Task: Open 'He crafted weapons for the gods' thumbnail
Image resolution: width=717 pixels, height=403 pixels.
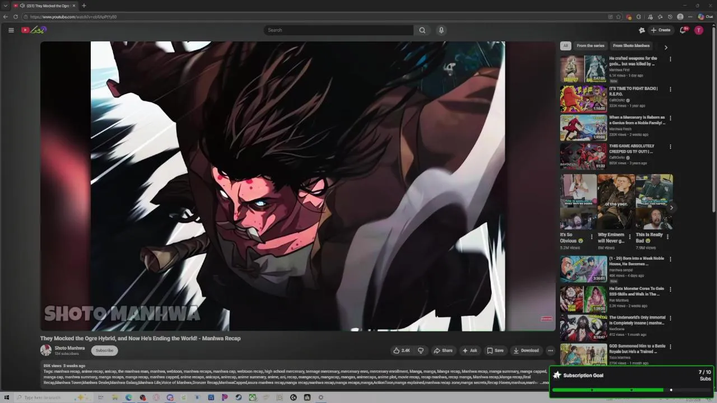Action: (583, 69)
